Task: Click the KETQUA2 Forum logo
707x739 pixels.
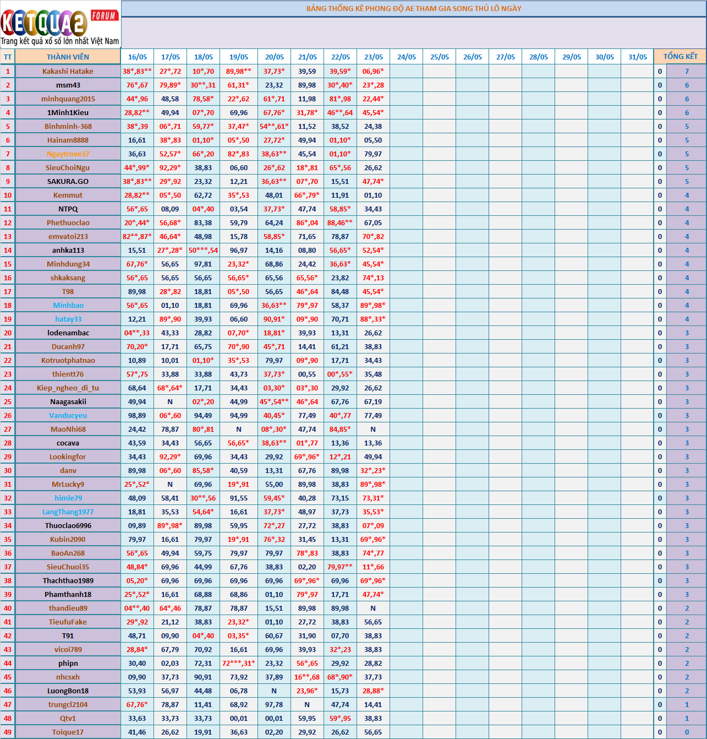Action: (59, 22)
